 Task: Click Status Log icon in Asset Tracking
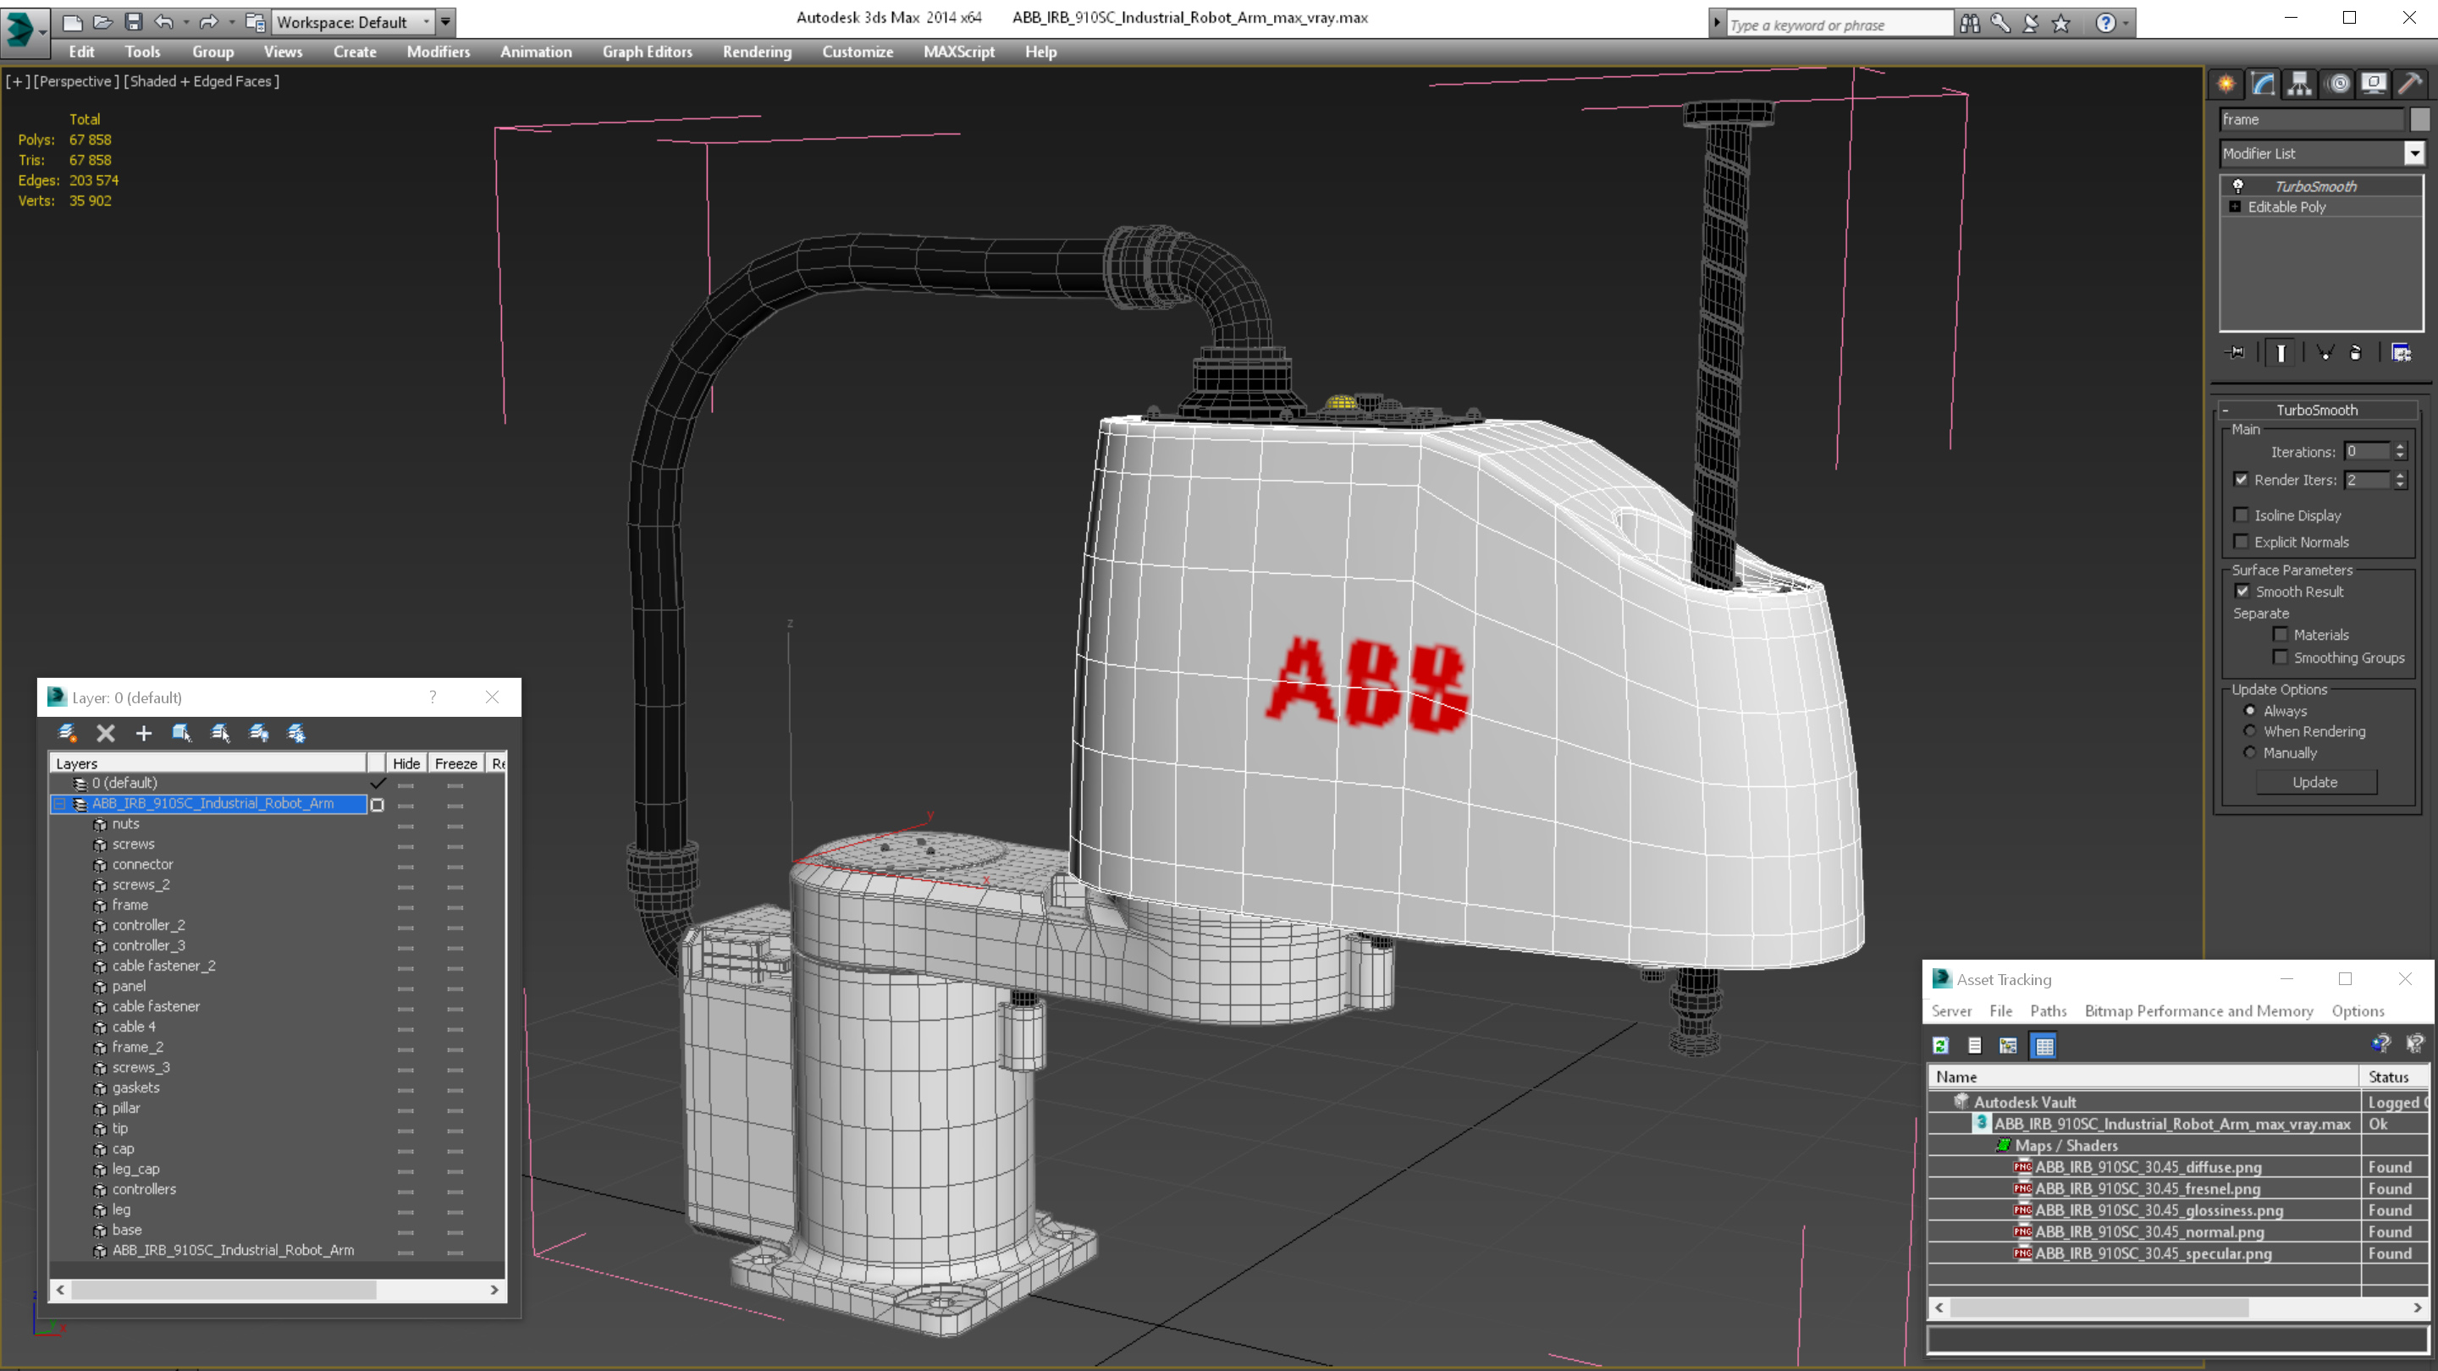point(1975,1045)
